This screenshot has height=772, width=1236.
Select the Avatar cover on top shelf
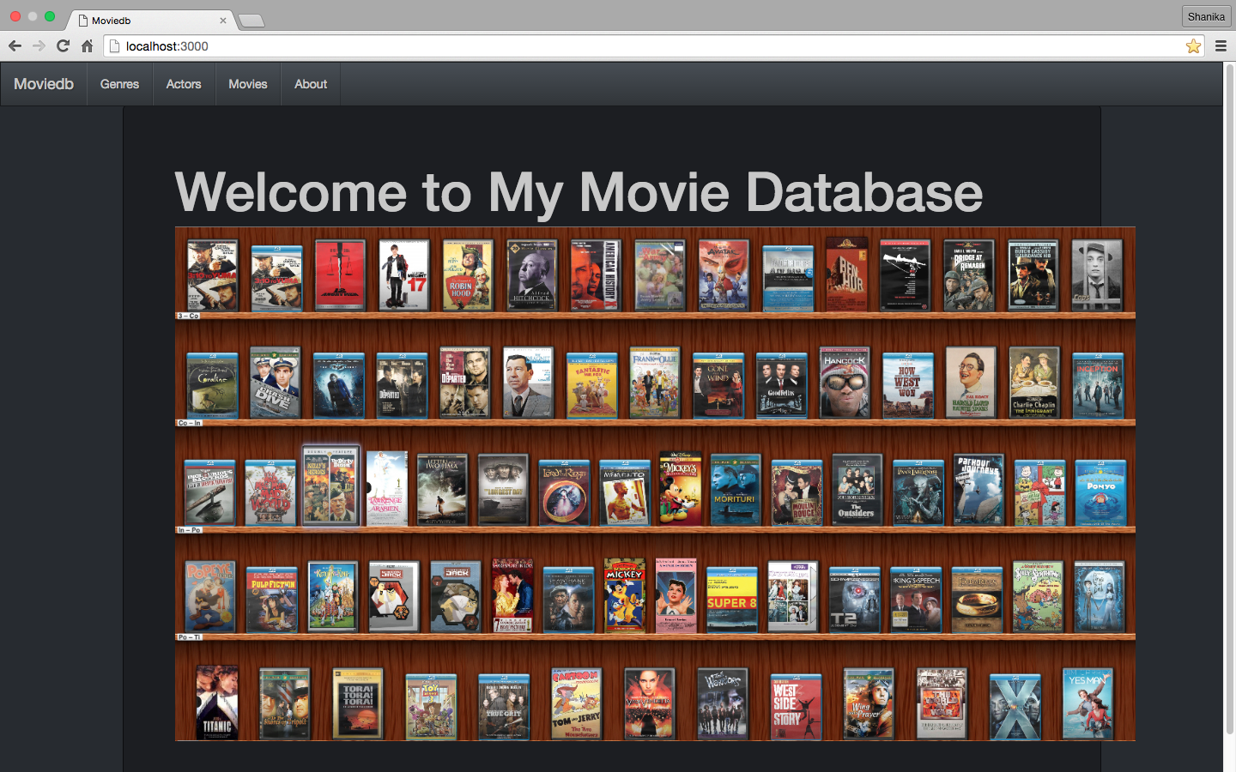click(x=724, y=275)
